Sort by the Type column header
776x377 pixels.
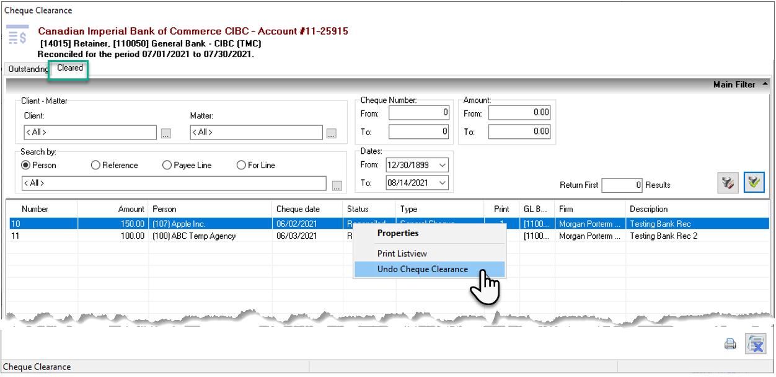440,209
